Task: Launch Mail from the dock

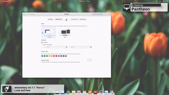Action: click(73, 92)
